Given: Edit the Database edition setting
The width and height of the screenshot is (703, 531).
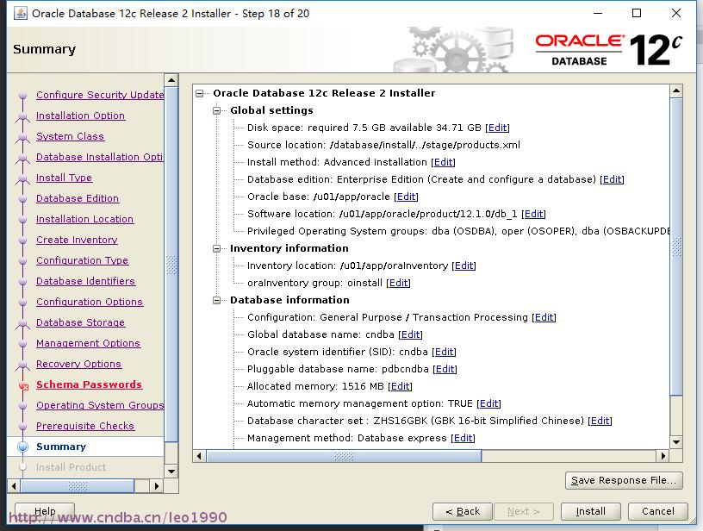Looking at the screenshot, I should point(612,179).
